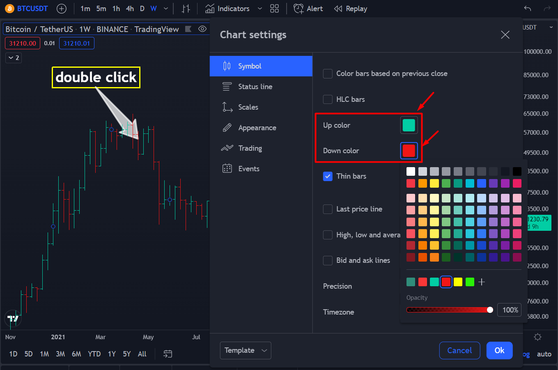Enable Color bars based on previous close
The image size is (558, 370).
(x=328, y=74)
